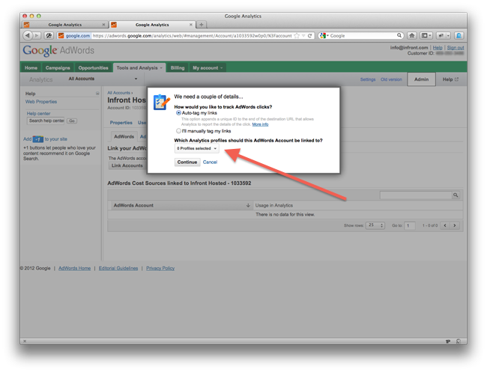The height and width of the screenshot is (372, 487).
Task: Go to previous page arrow in table pager
Action: click(x=445, y=225)
